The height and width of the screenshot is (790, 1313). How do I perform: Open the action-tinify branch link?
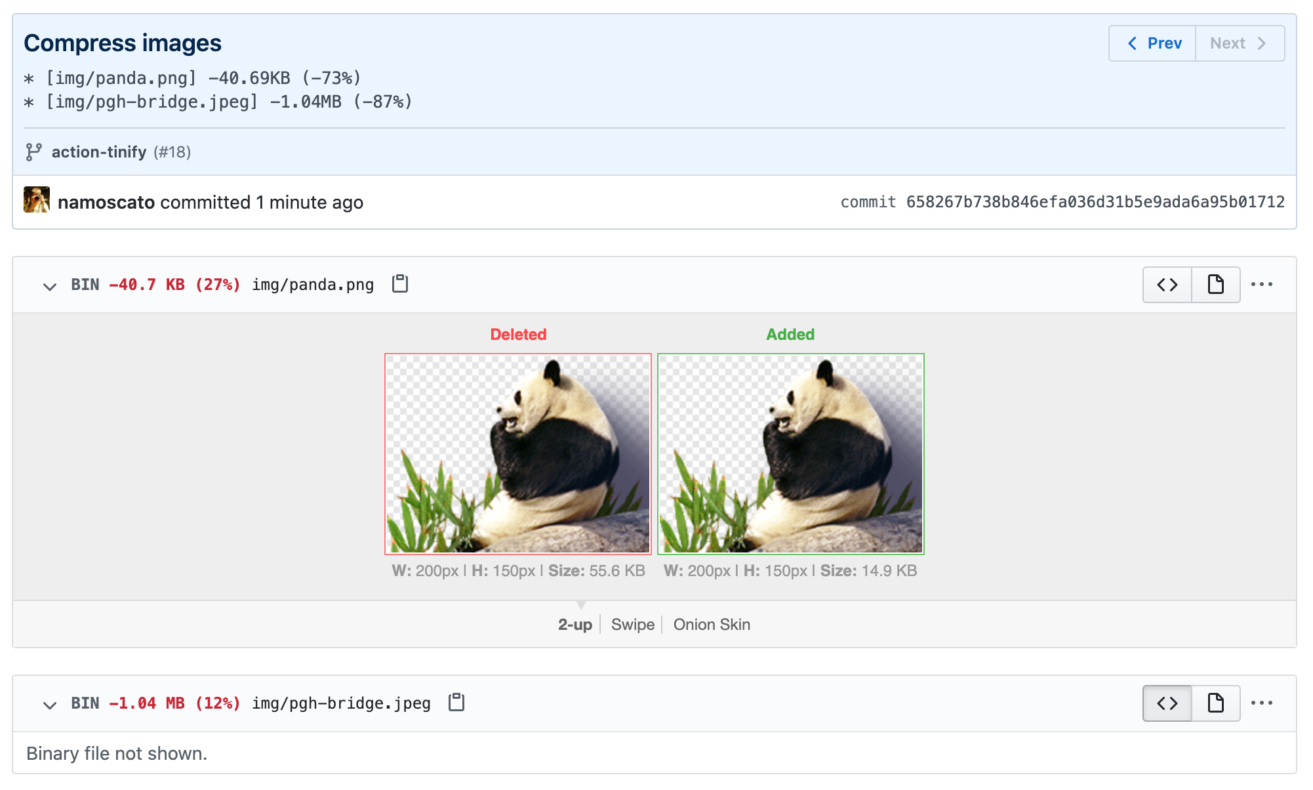tap(99, 152)
